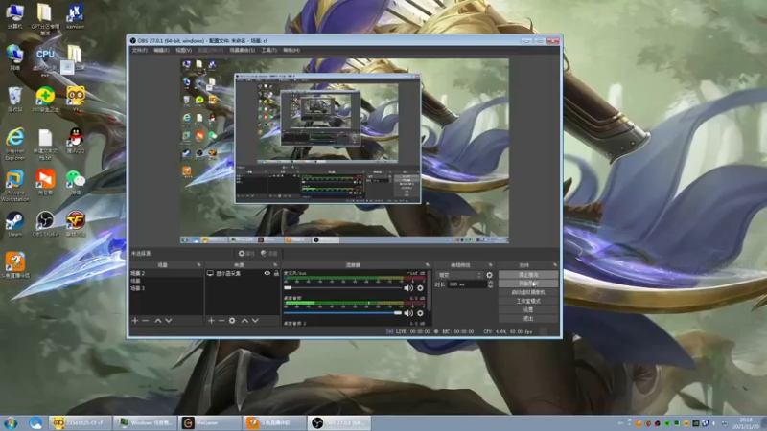767x431 pixels.
Task: Open the Help (H) menu
Action: (291, 51)
